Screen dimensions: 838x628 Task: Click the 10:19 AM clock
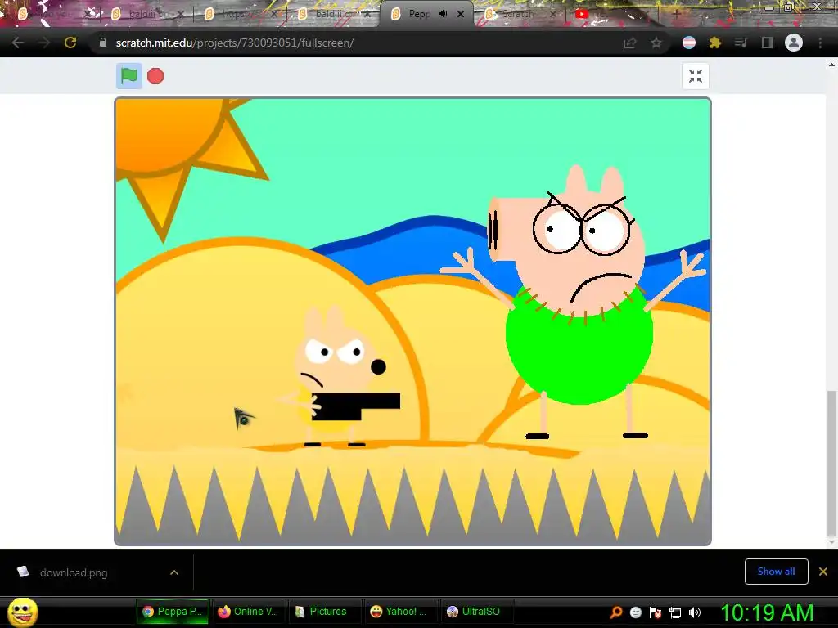[x=767, y=612]
